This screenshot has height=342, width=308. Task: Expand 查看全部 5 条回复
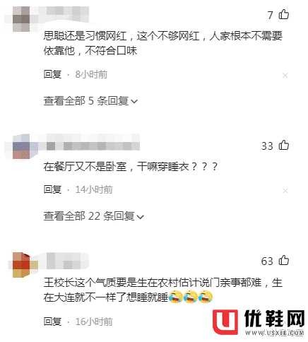pyautogui.click(x=90, y=101)
